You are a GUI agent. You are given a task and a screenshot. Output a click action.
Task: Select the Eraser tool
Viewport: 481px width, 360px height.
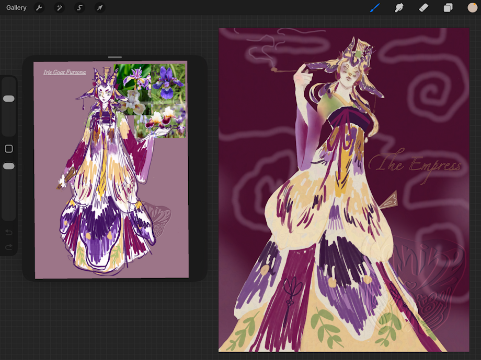coord(423,8)
